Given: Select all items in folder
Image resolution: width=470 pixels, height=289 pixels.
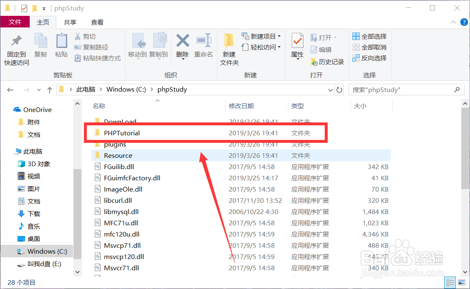Looking at the screenshot, I should point(369,37).
